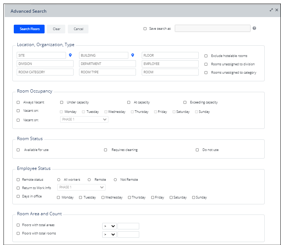The width and height of the screenshot is (281, 245).
Task: Enable Return to Work Info checkbox
Action: click(x=18, y=188)
